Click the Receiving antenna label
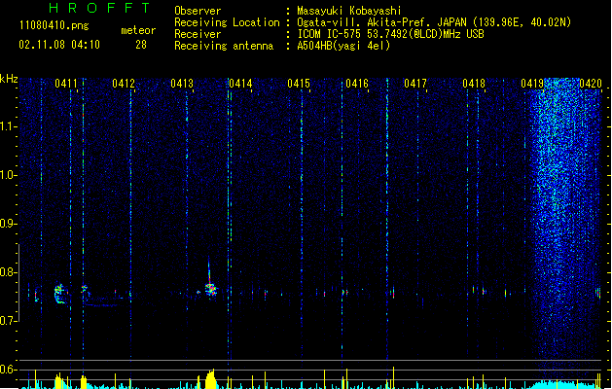 (x=224, y=46)
